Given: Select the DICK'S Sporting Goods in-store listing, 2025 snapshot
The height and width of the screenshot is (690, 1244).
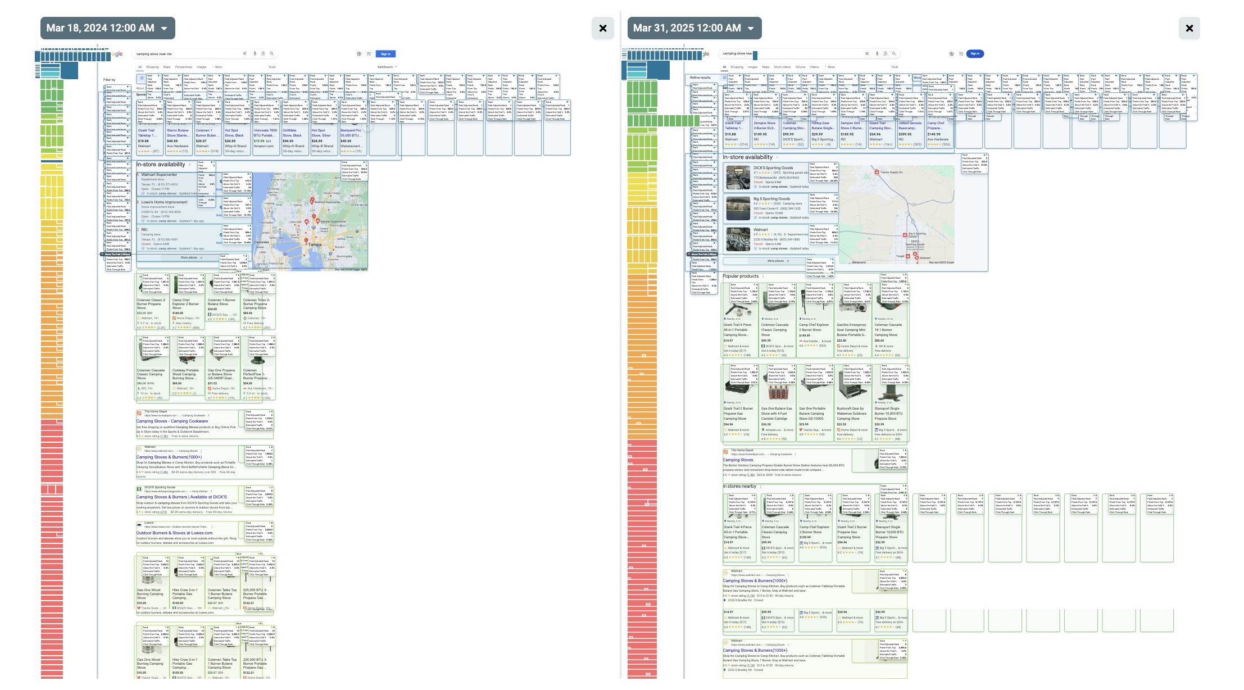Looking at the screenshot, I should [780, 178].
